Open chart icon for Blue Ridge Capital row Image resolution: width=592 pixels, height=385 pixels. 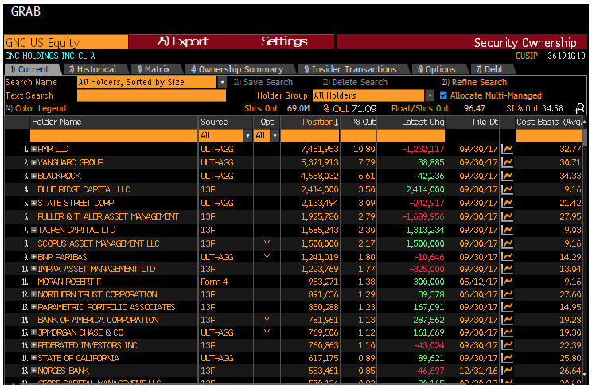507,189
